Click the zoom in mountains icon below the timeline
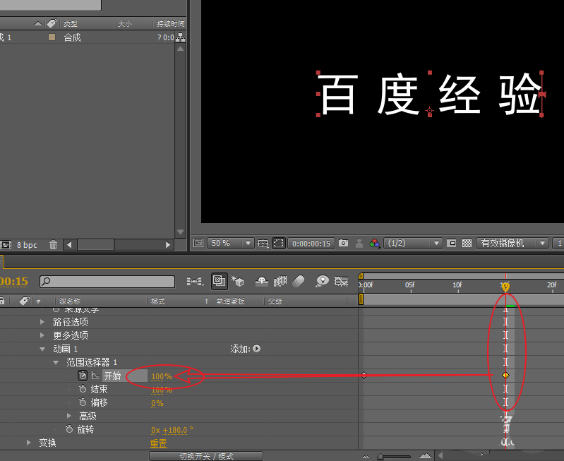 pyautogui.click(x=425, y=456)
